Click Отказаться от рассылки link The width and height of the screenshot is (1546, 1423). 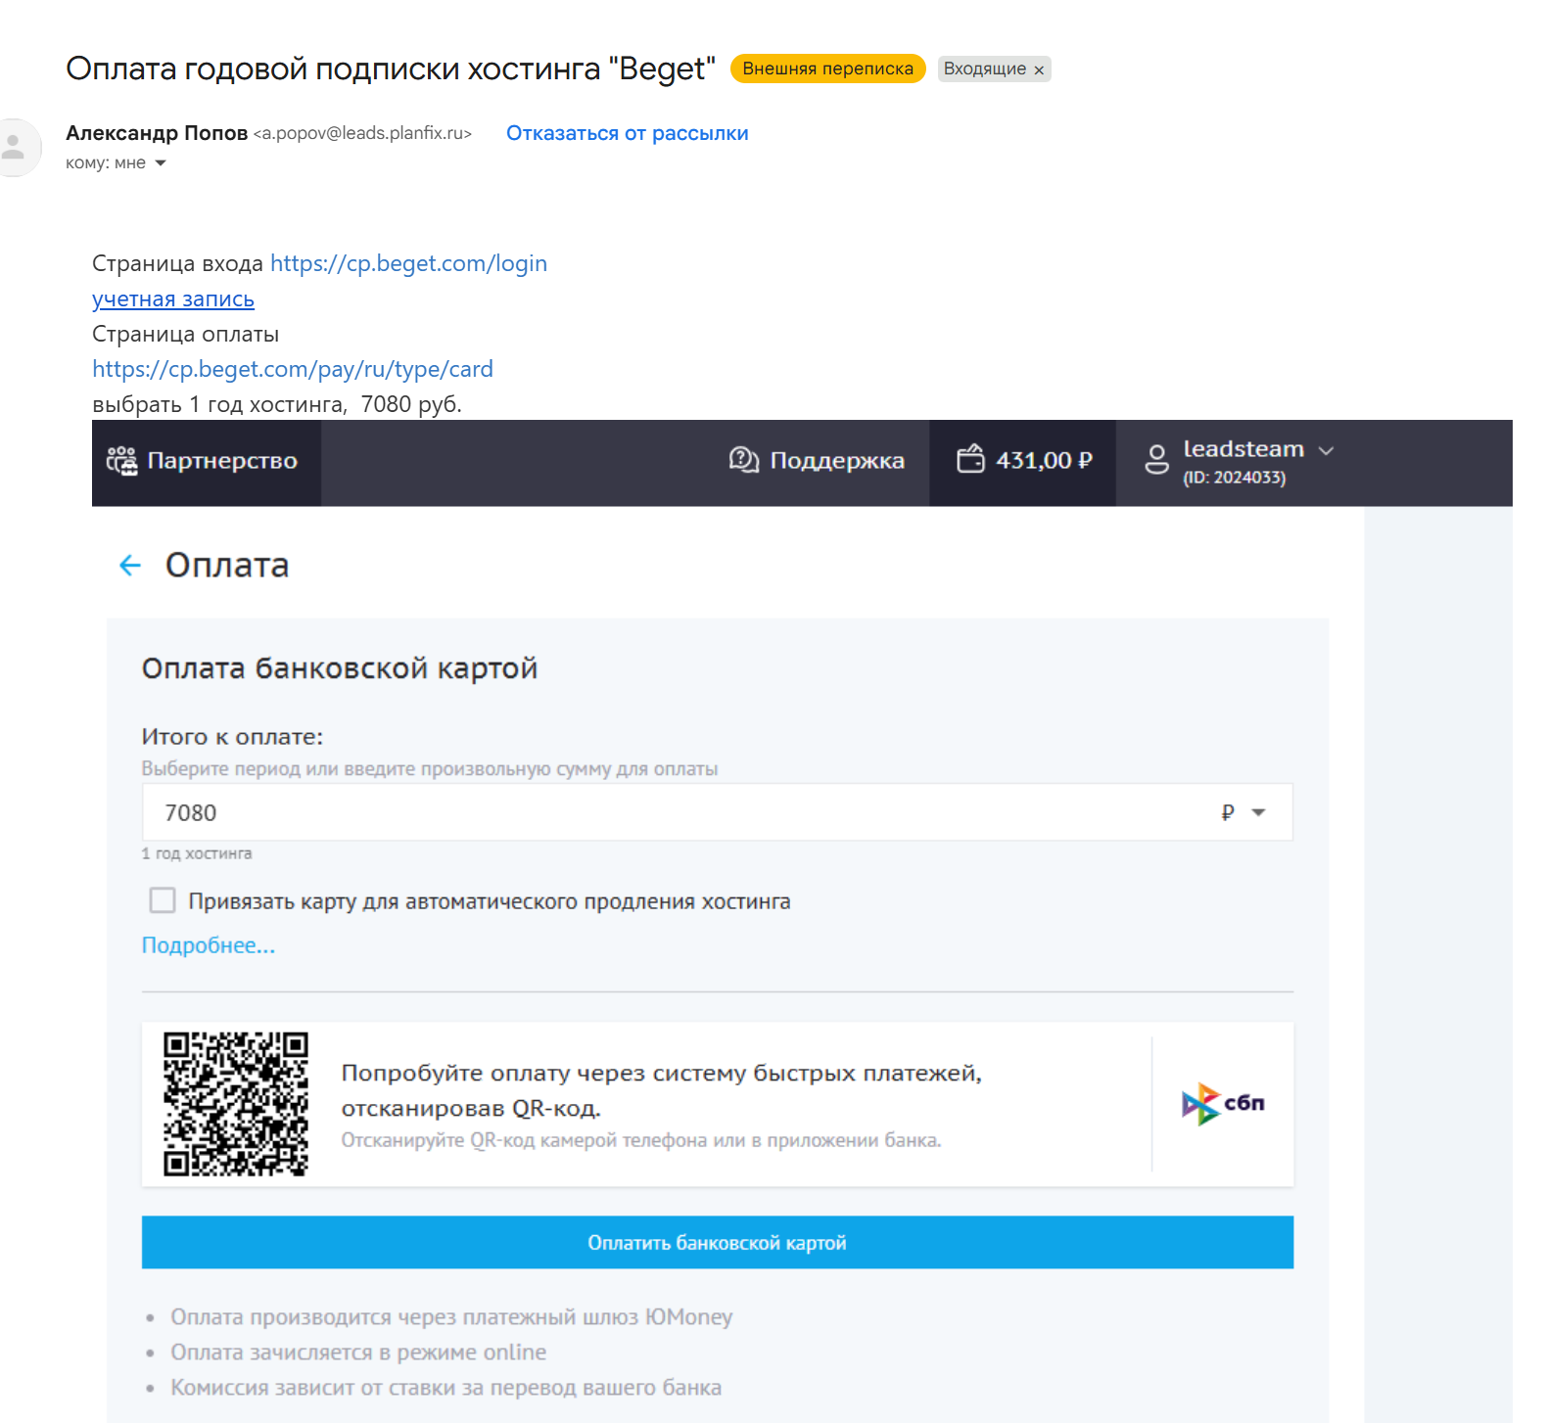(627, 133)
